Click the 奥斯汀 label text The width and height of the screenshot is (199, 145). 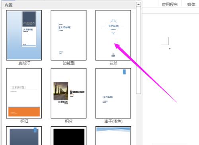[24, 63]
